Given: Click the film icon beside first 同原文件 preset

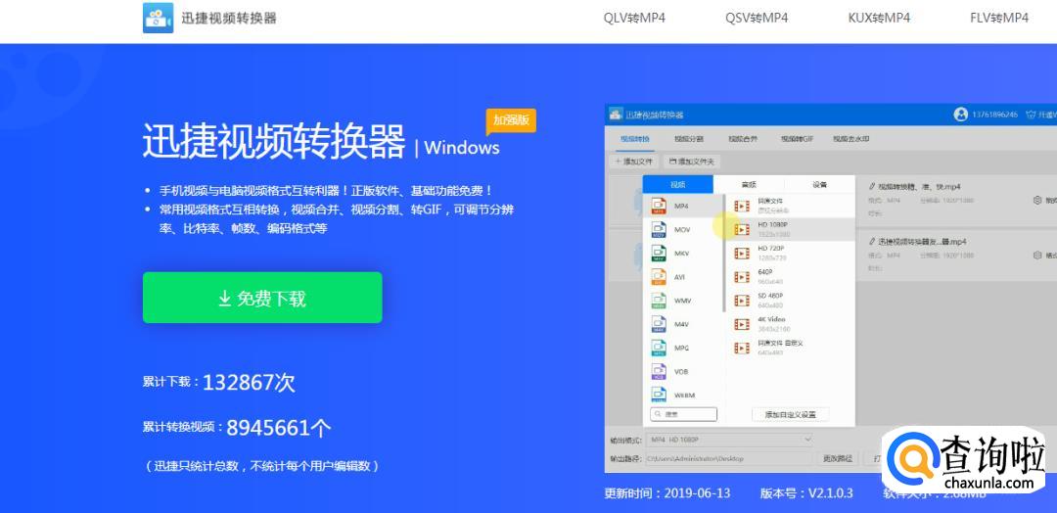Looking at the screenshot, I should click(742, 206).
